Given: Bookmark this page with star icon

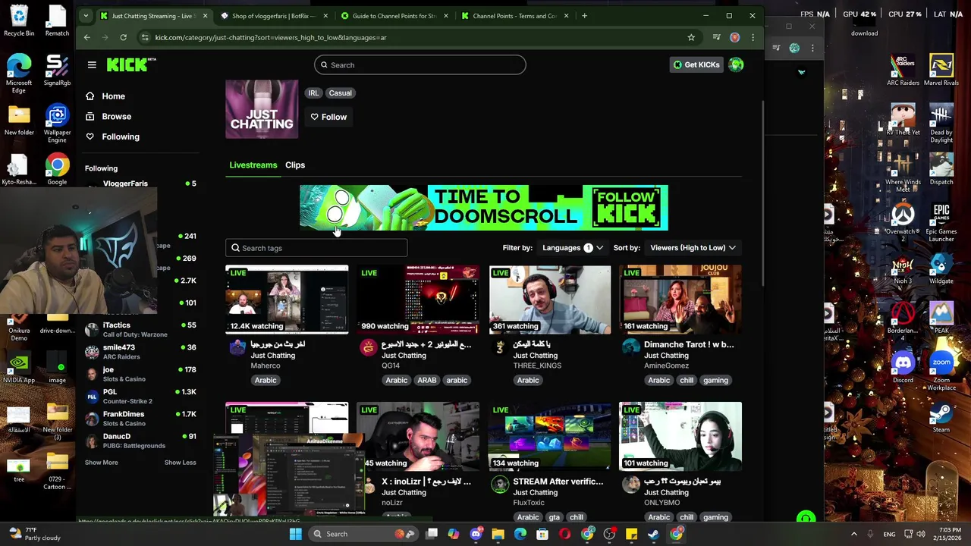Looking at the screenshot, I should pos(691,37).
